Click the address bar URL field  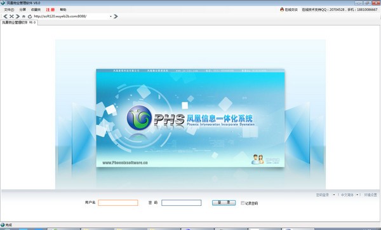point(70,17)
